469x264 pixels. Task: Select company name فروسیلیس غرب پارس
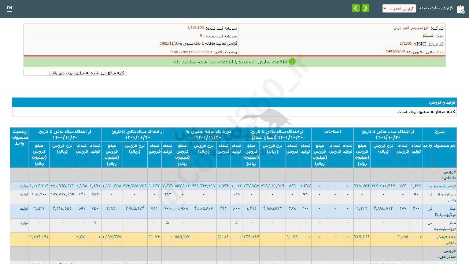[x=410, y=28]
